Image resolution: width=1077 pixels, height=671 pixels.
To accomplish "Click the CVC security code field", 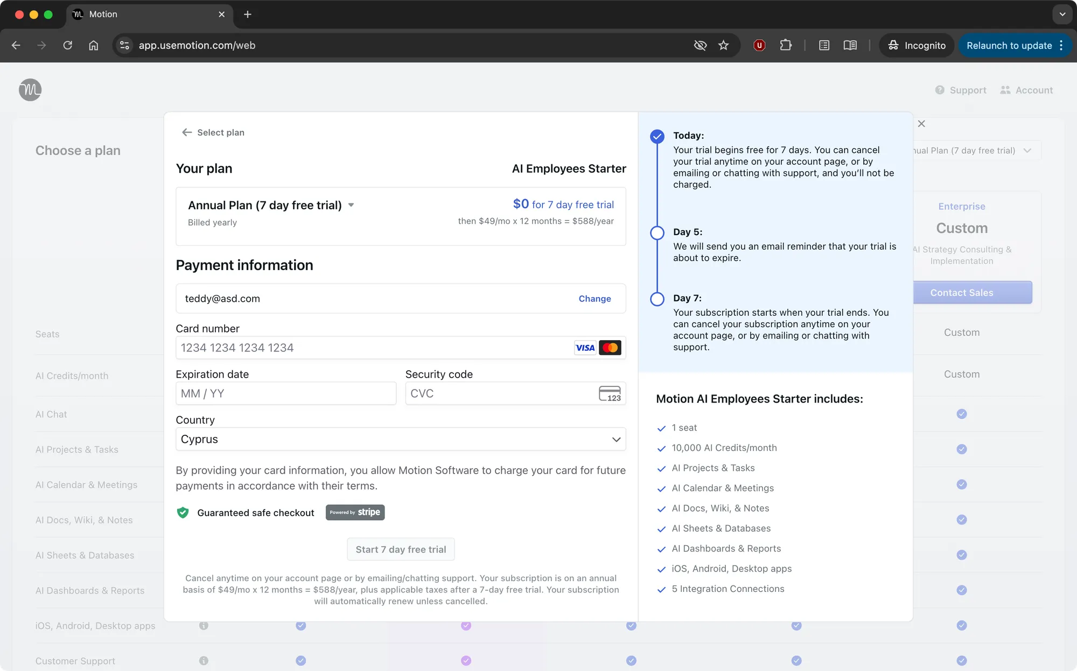I will pyautogui.click(x=515, y=393).
